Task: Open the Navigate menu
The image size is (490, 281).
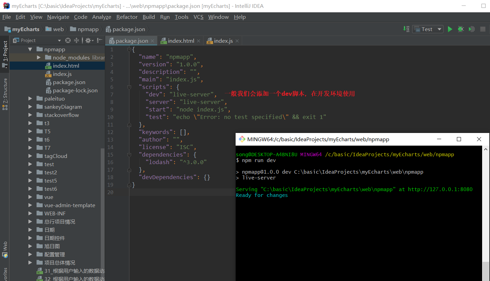Action: tap(58, 17)
